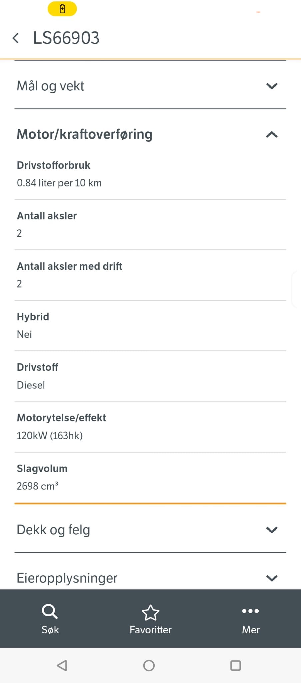
Task: Expand the Eieropplysninger chevron
Action: 272,578
